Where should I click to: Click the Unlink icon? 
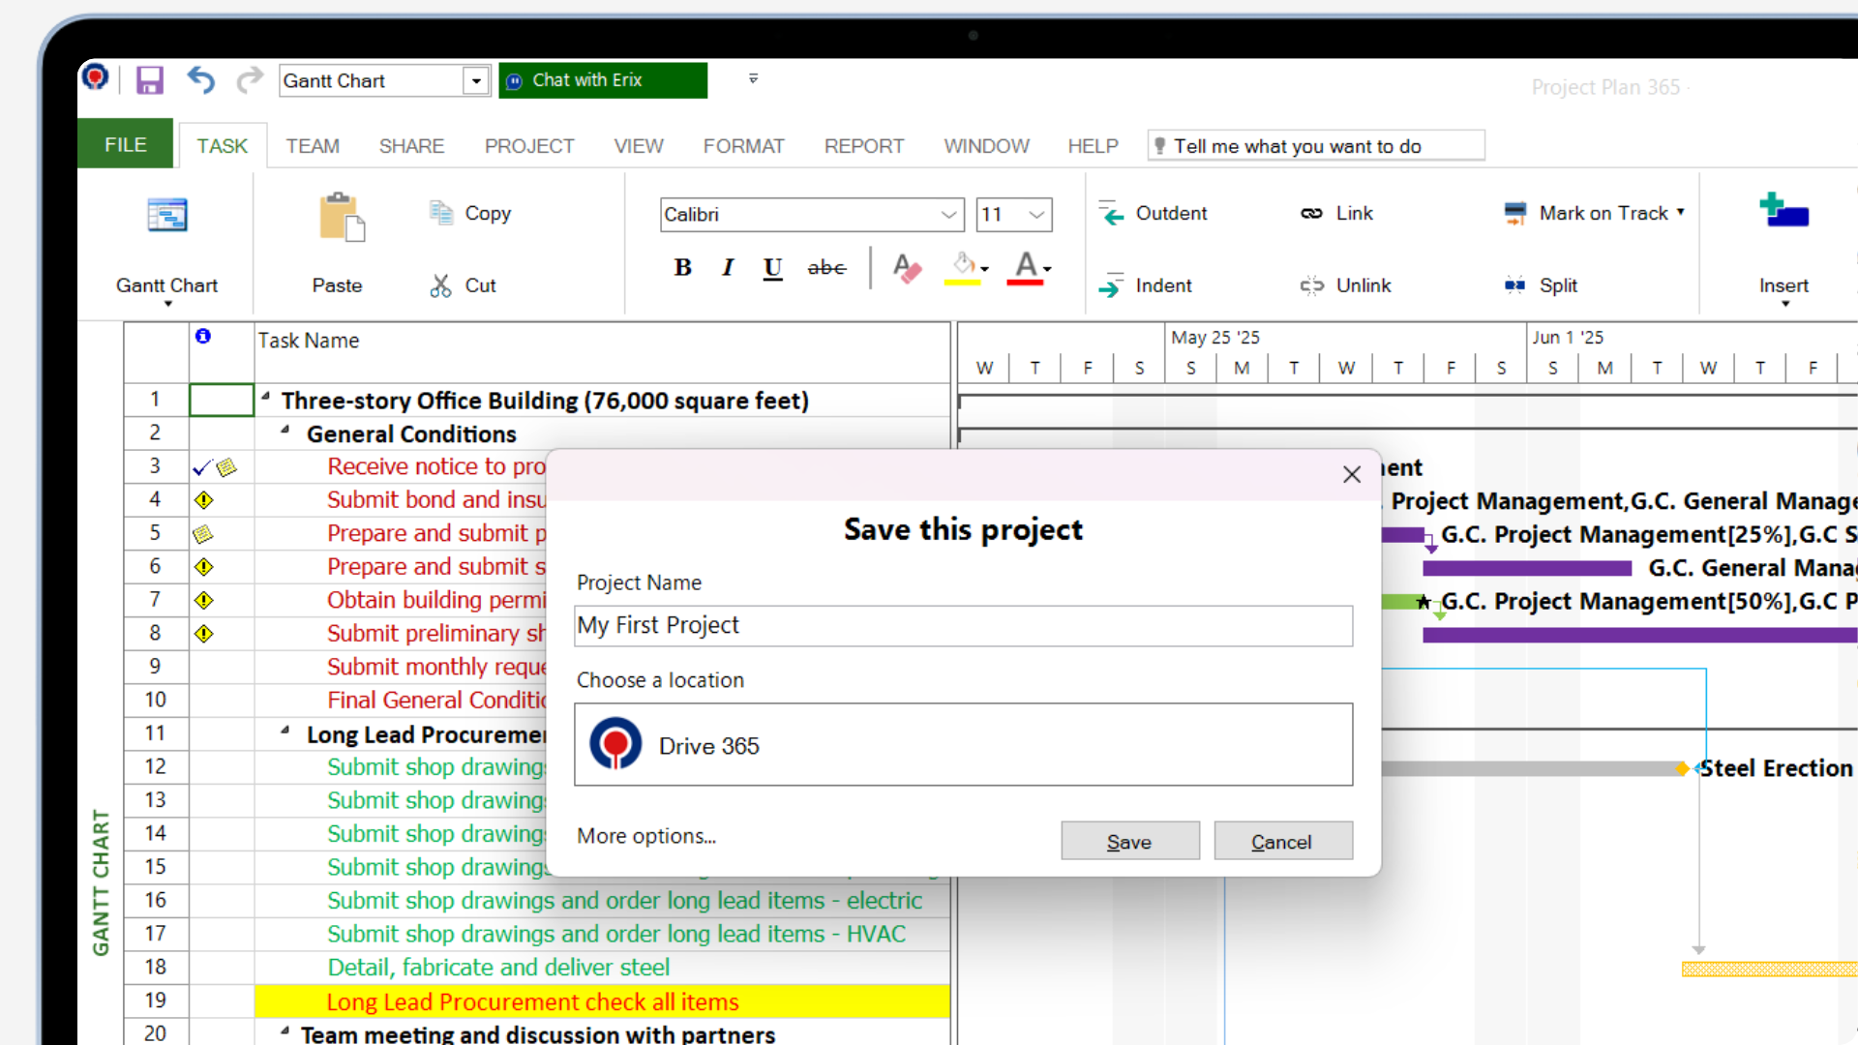pyautogui.click(x=1312, y=284)
